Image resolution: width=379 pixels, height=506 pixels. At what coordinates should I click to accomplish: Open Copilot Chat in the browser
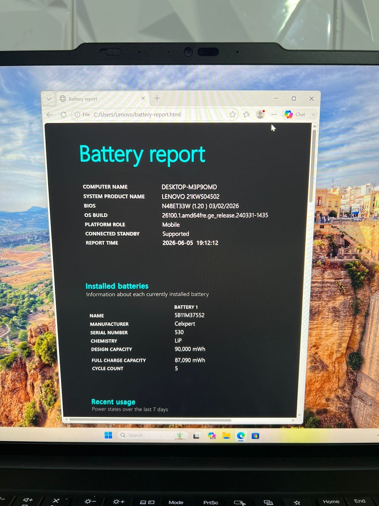(295, 114)
